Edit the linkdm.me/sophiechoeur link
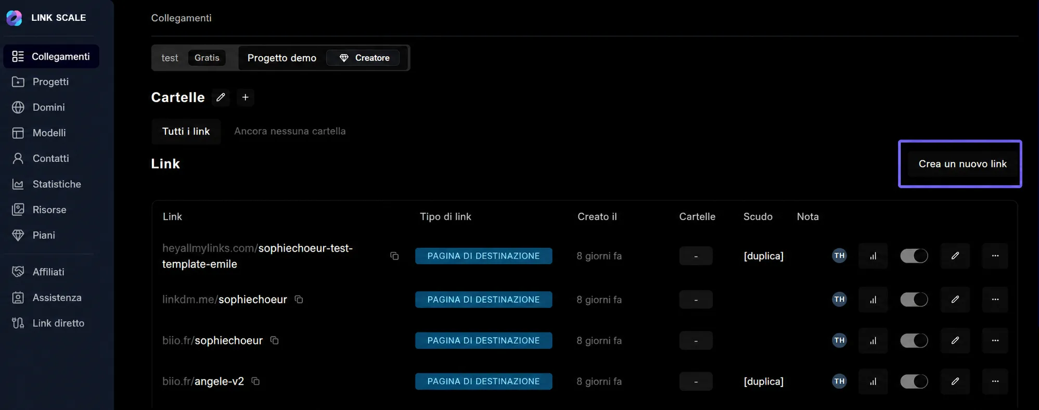 pos(955,299)
